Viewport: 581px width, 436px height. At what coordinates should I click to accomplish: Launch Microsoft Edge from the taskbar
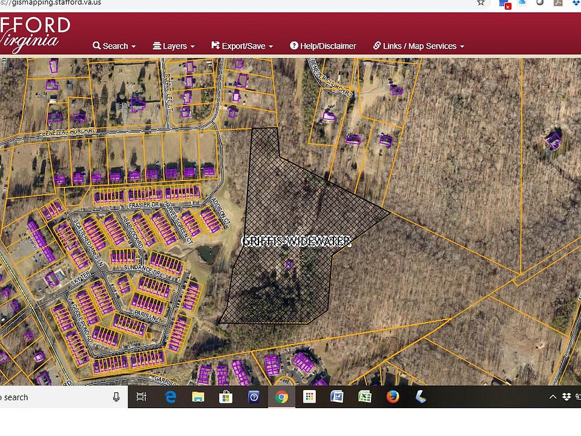click(171, 397)
